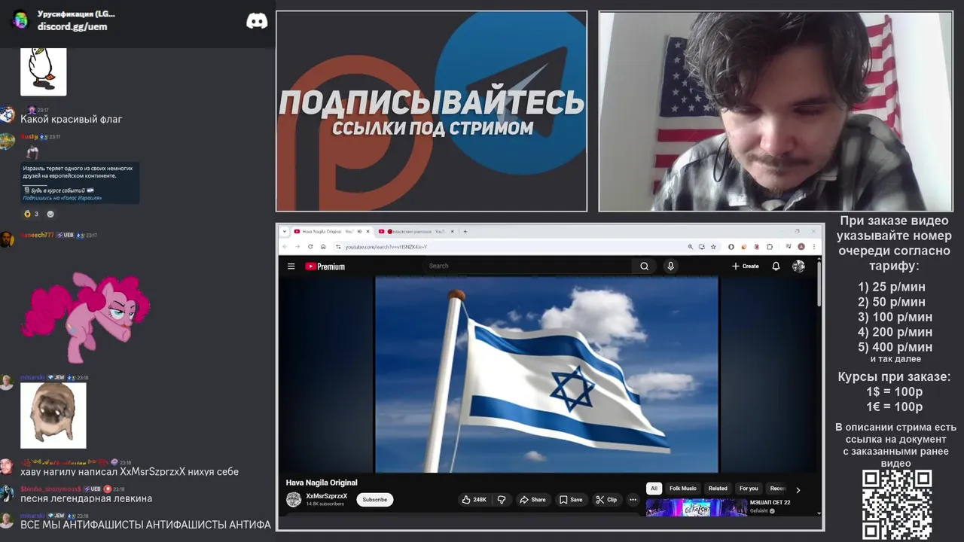Click the 14.8K subscribers text
This screenshot has width=964, height=542.
coord(325,504)
